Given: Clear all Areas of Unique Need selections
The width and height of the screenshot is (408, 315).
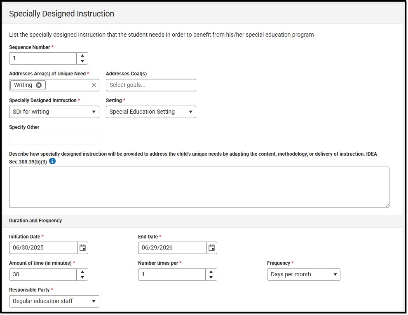Looking at the screenshot, I should click(x=94, y=85).
